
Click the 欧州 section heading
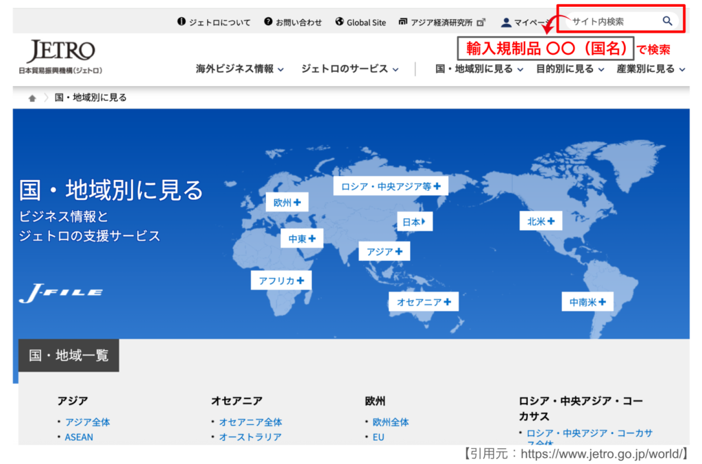point(375,400)
